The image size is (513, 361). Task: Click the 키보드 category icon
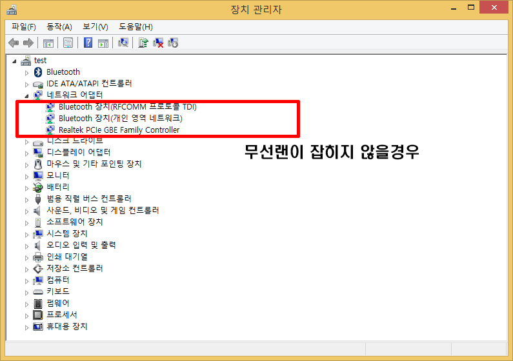tap(38, 292)
